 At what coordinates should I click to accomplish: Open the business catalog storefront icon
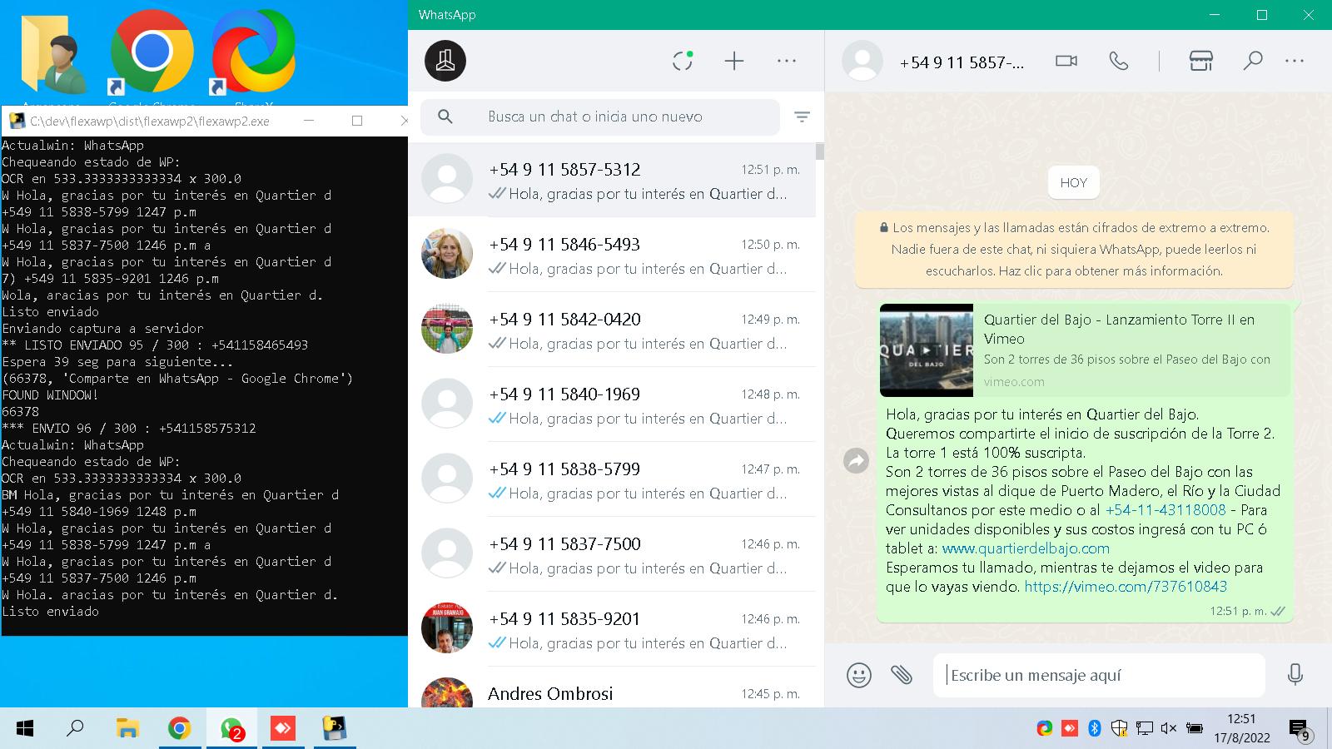1200,61
